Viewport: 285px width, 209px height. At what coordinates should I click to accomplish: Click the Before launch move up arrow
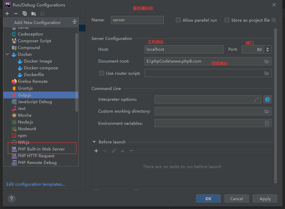point(123,151)
